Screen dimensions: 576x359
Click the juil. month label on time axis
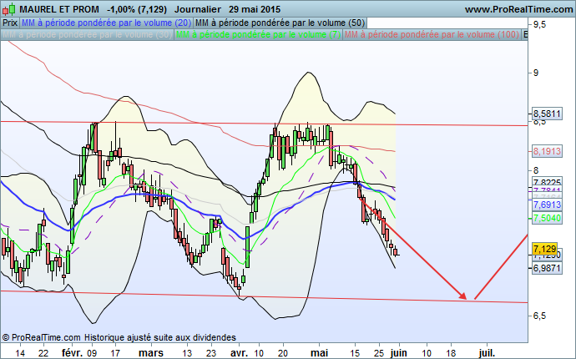click(487, 353)
